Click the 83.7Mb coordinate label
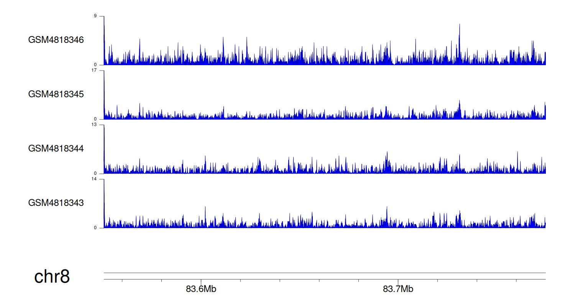The width and height of the screenshot is (575, 299). coord(398,289)
